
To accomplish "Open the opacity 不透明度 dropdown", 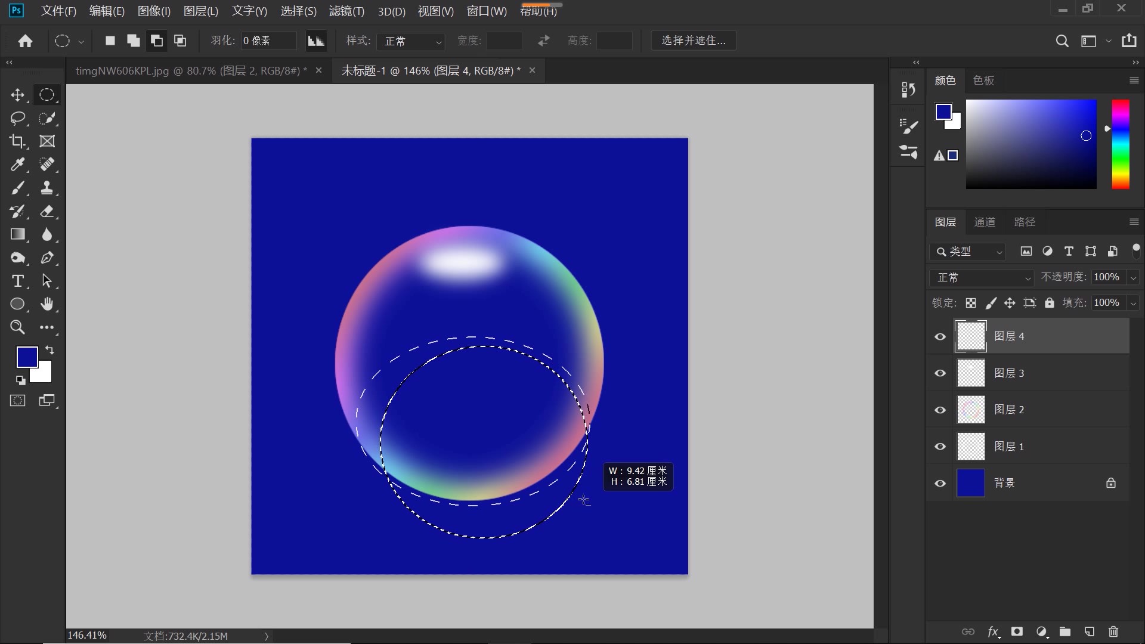I will point(1131,277).
